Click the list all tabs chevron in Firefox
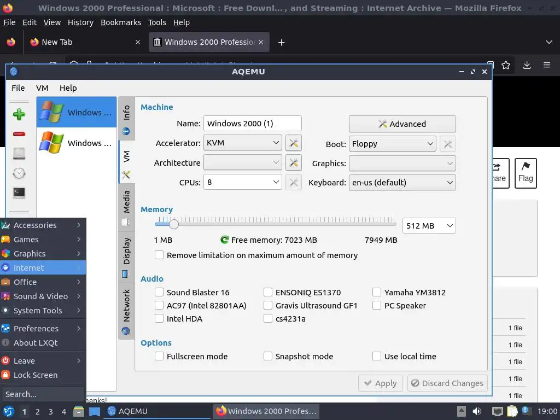 tap(549, 42)
